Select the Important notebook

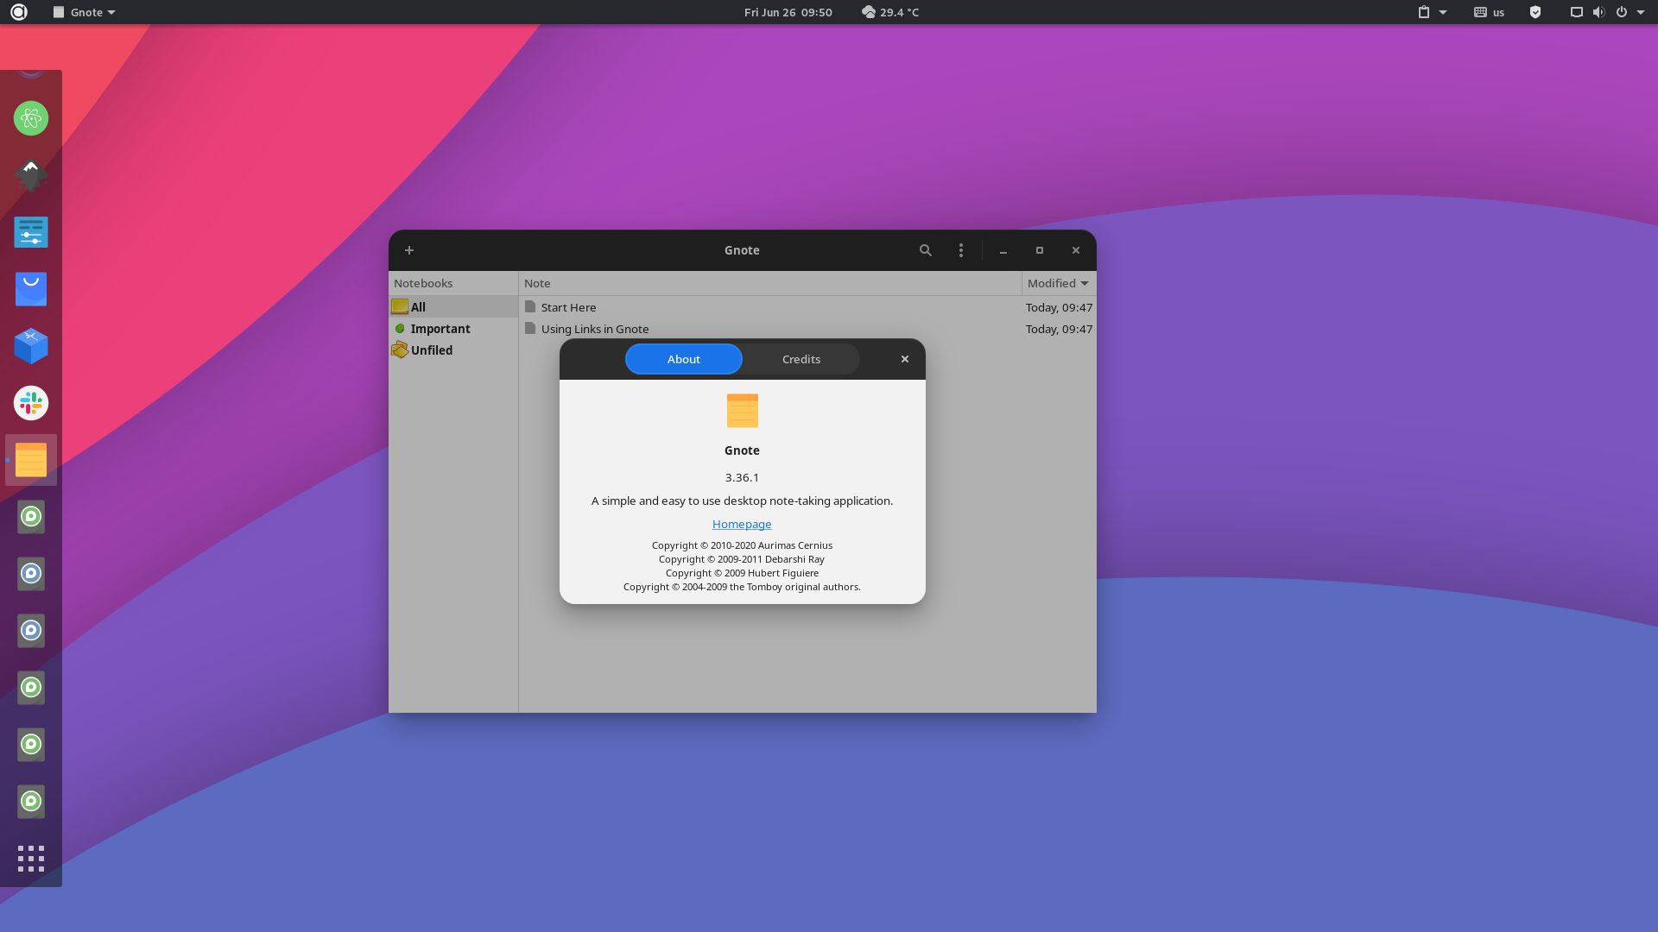(440, 329)
